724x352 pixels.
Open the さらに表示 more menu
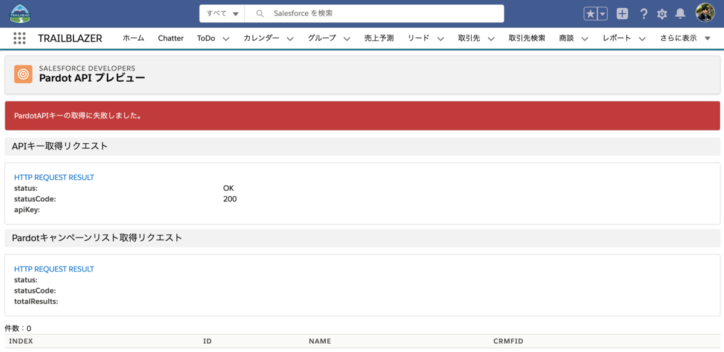tap(685, 38)
